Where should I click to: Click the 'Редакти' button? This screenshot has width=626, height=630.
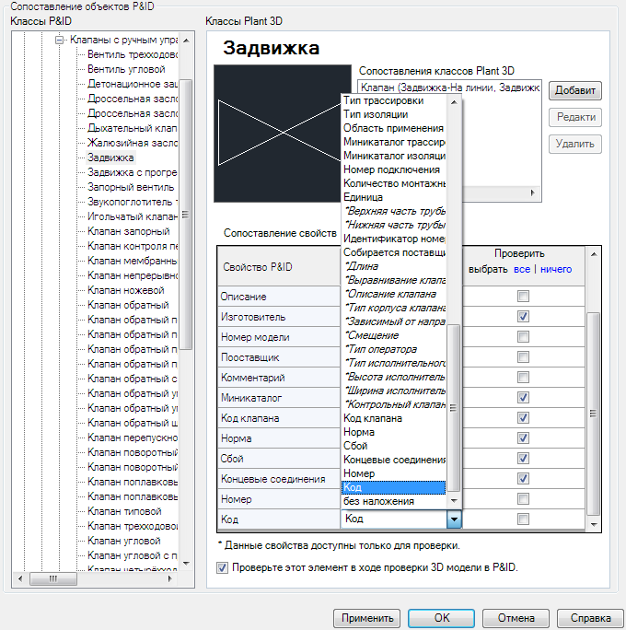[x=575, y=117]
